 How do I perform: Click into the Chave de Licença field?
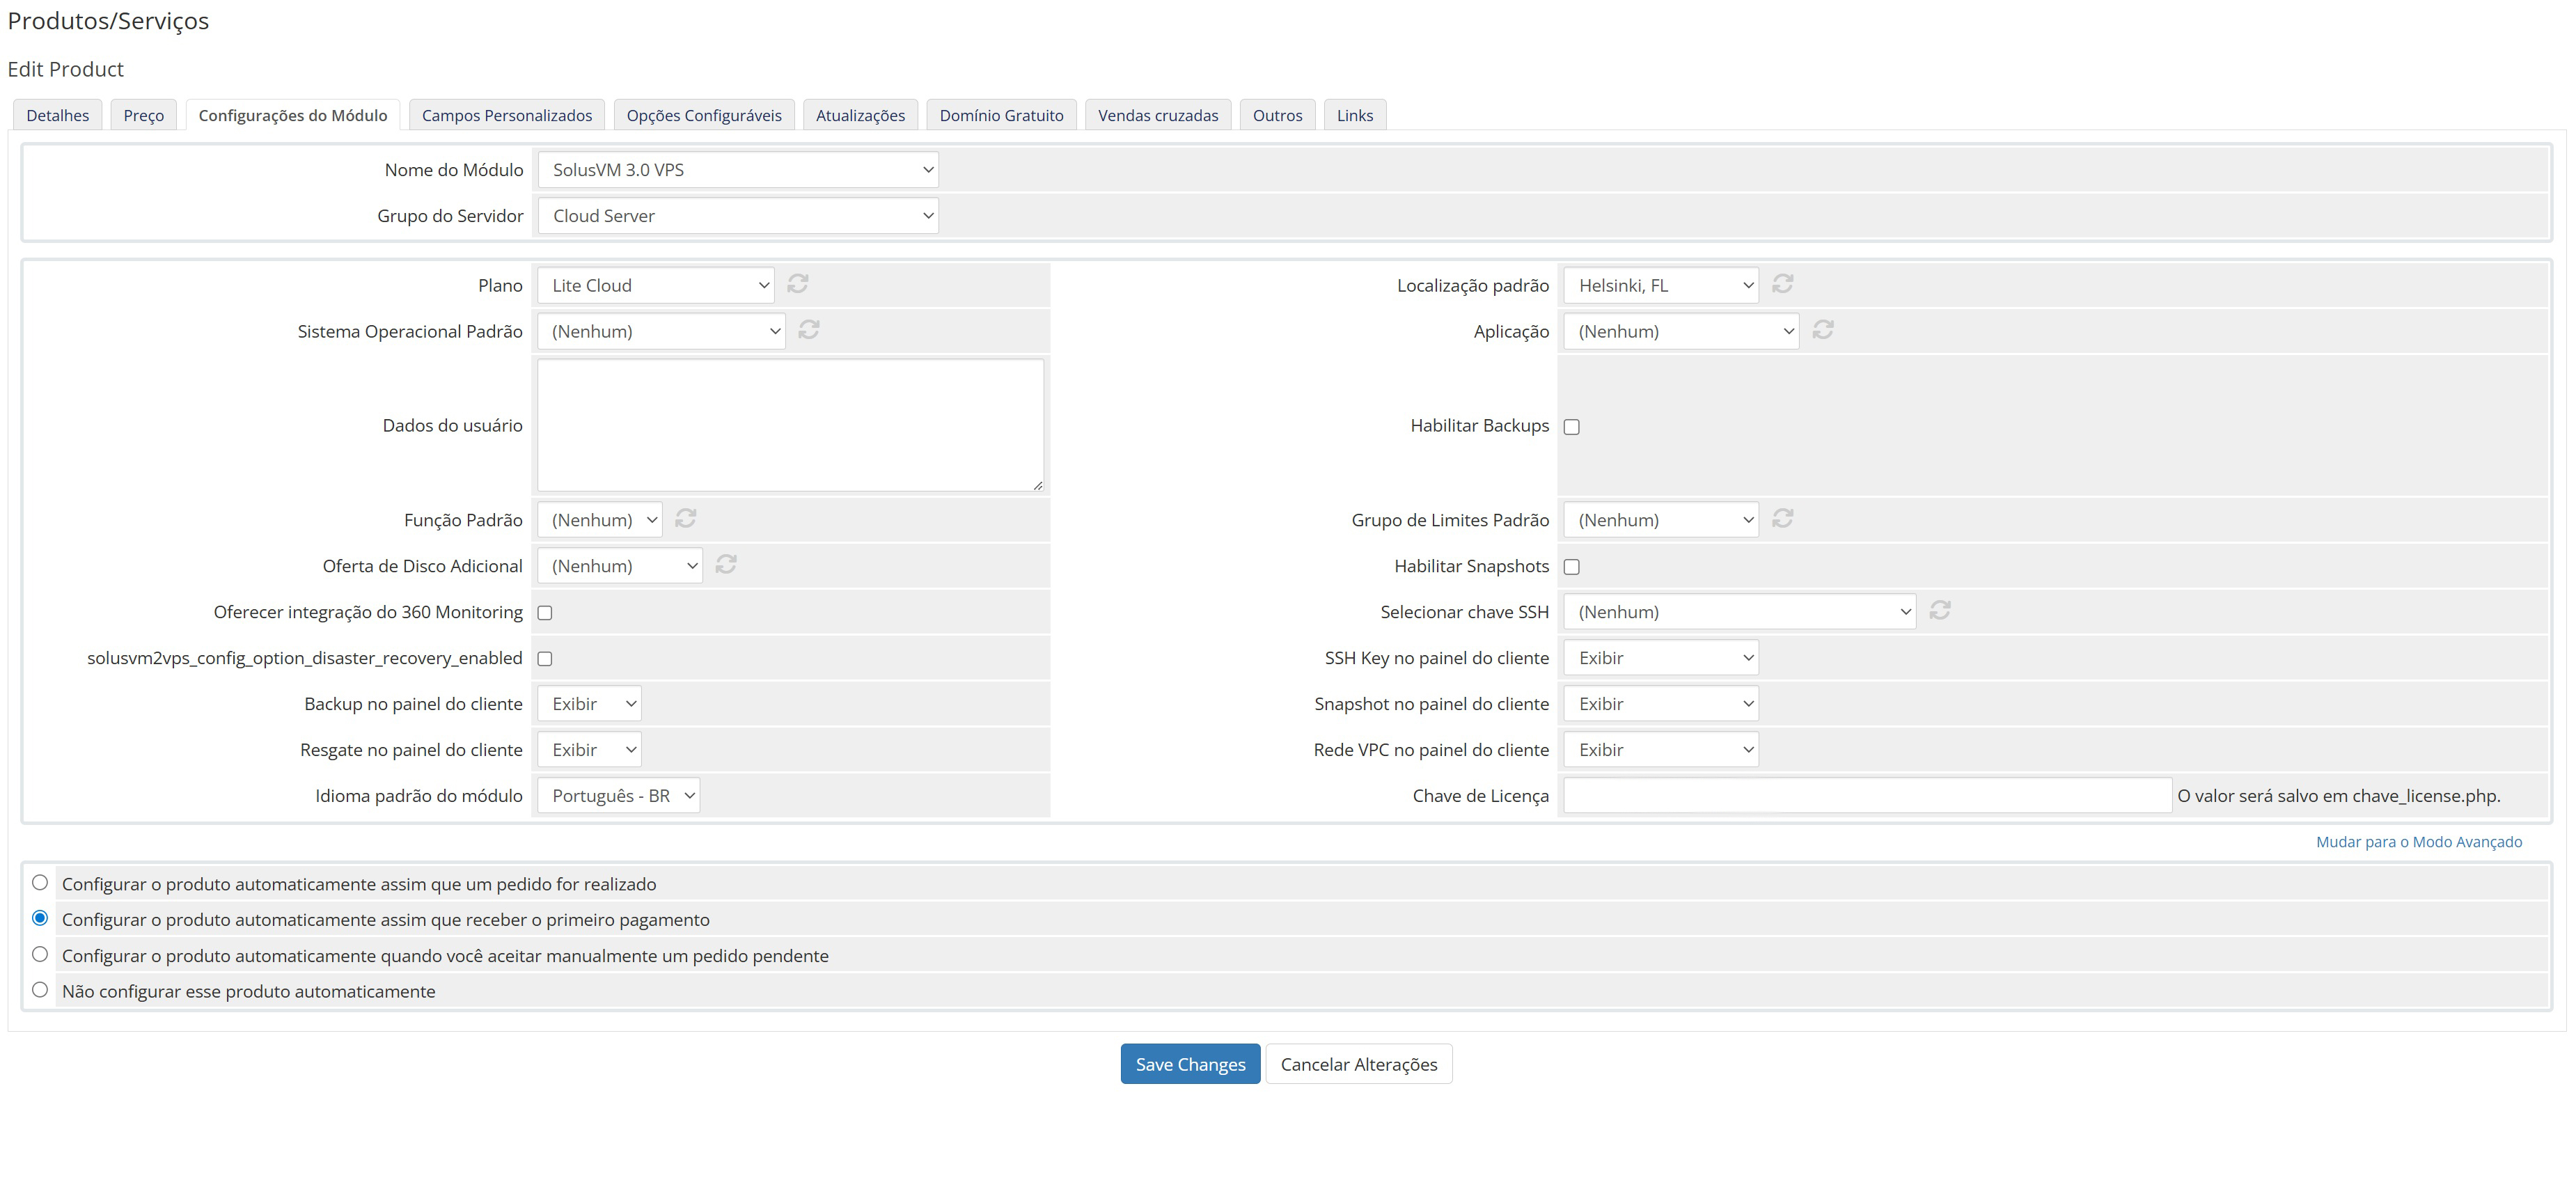[1866, 796]
